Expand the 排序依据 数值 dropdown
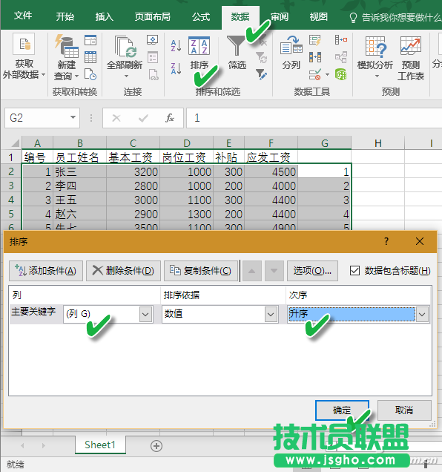Viewport: 442px width, 472px height. 271,315
